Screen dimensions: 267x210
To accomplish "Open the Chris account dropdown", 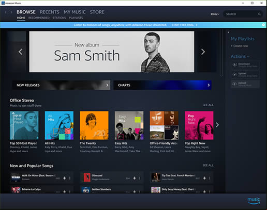I will 215,14.
